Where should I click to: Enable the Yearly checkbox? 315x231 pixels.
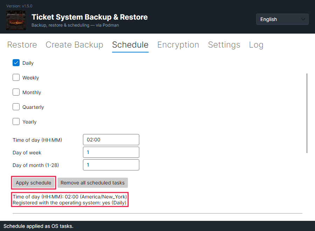point(16,121)
